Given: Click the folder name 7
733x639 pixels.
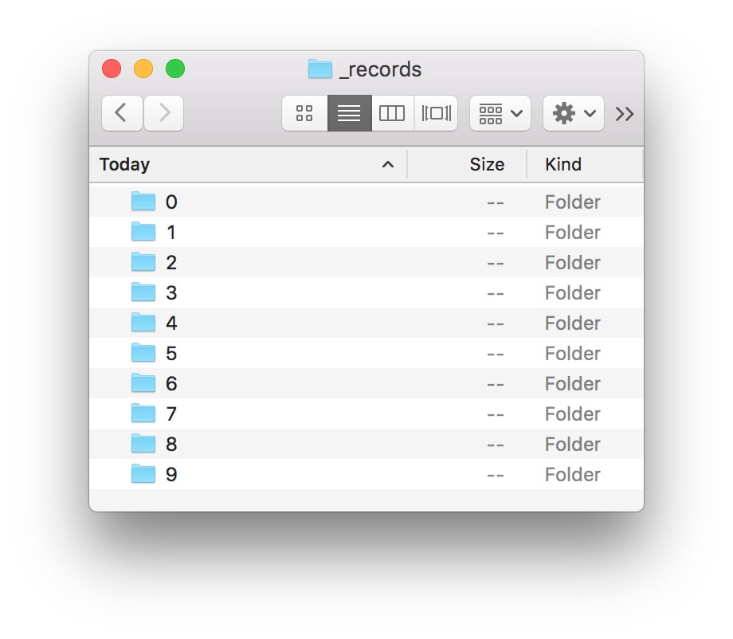Looking at the screenshot, I should tap(171, 414).
